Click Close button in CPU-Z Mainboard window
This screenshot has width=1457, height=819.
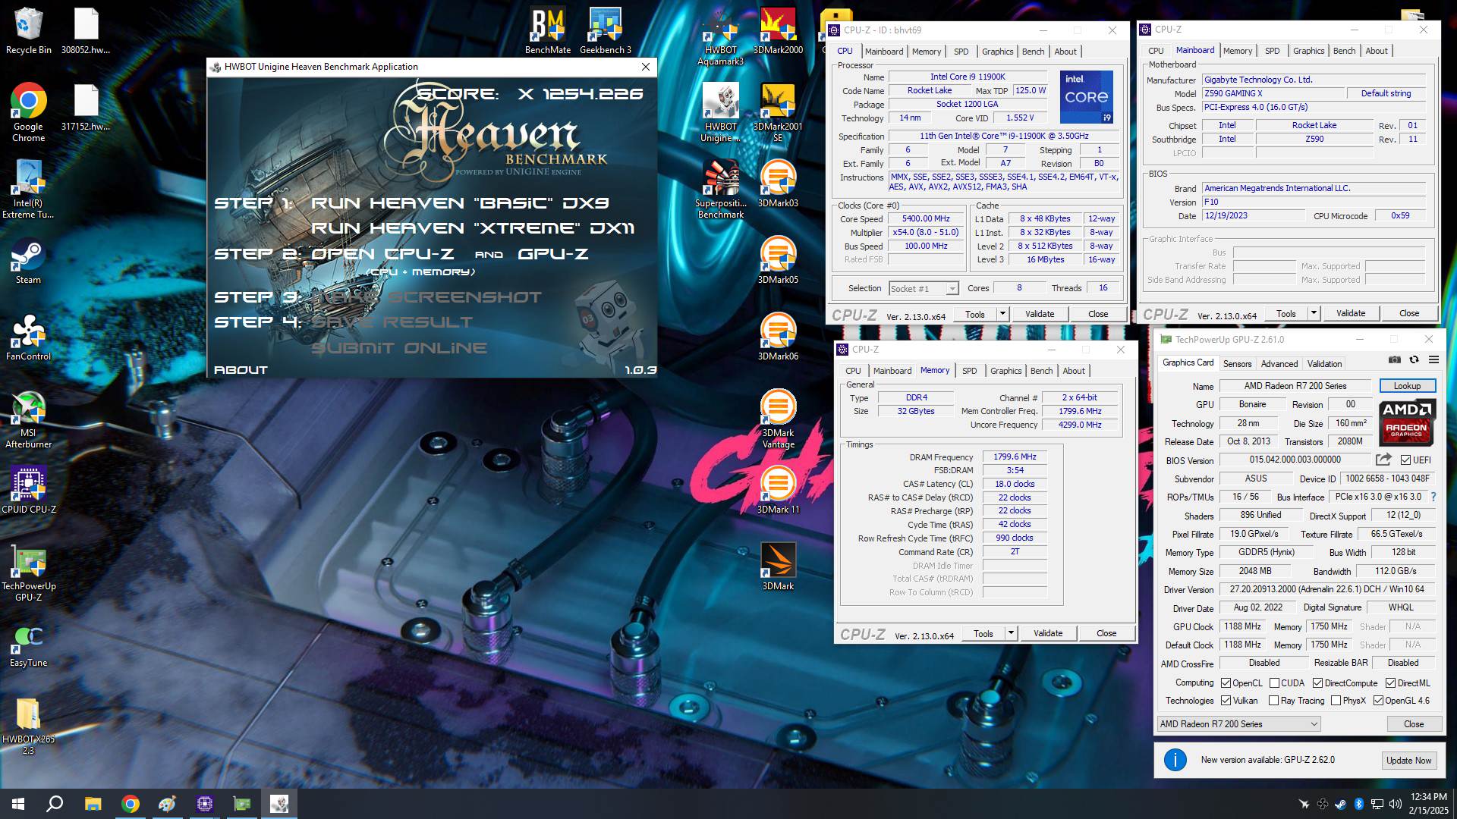[x=1409, y=313]
